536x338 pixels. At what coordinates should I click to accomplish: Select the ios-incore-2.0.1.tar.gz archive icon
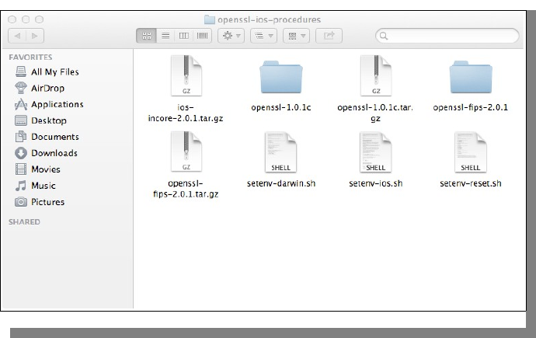click(186, 76)
